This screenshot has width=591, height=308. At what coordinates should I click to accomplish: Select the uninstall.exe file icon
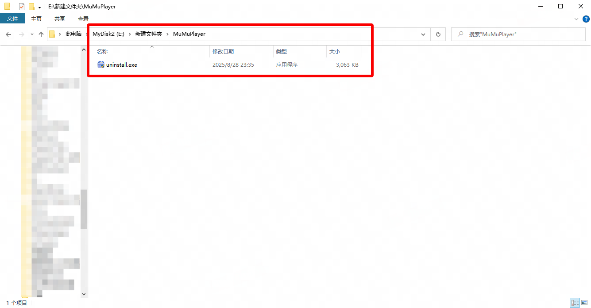[x=101, y=65]
